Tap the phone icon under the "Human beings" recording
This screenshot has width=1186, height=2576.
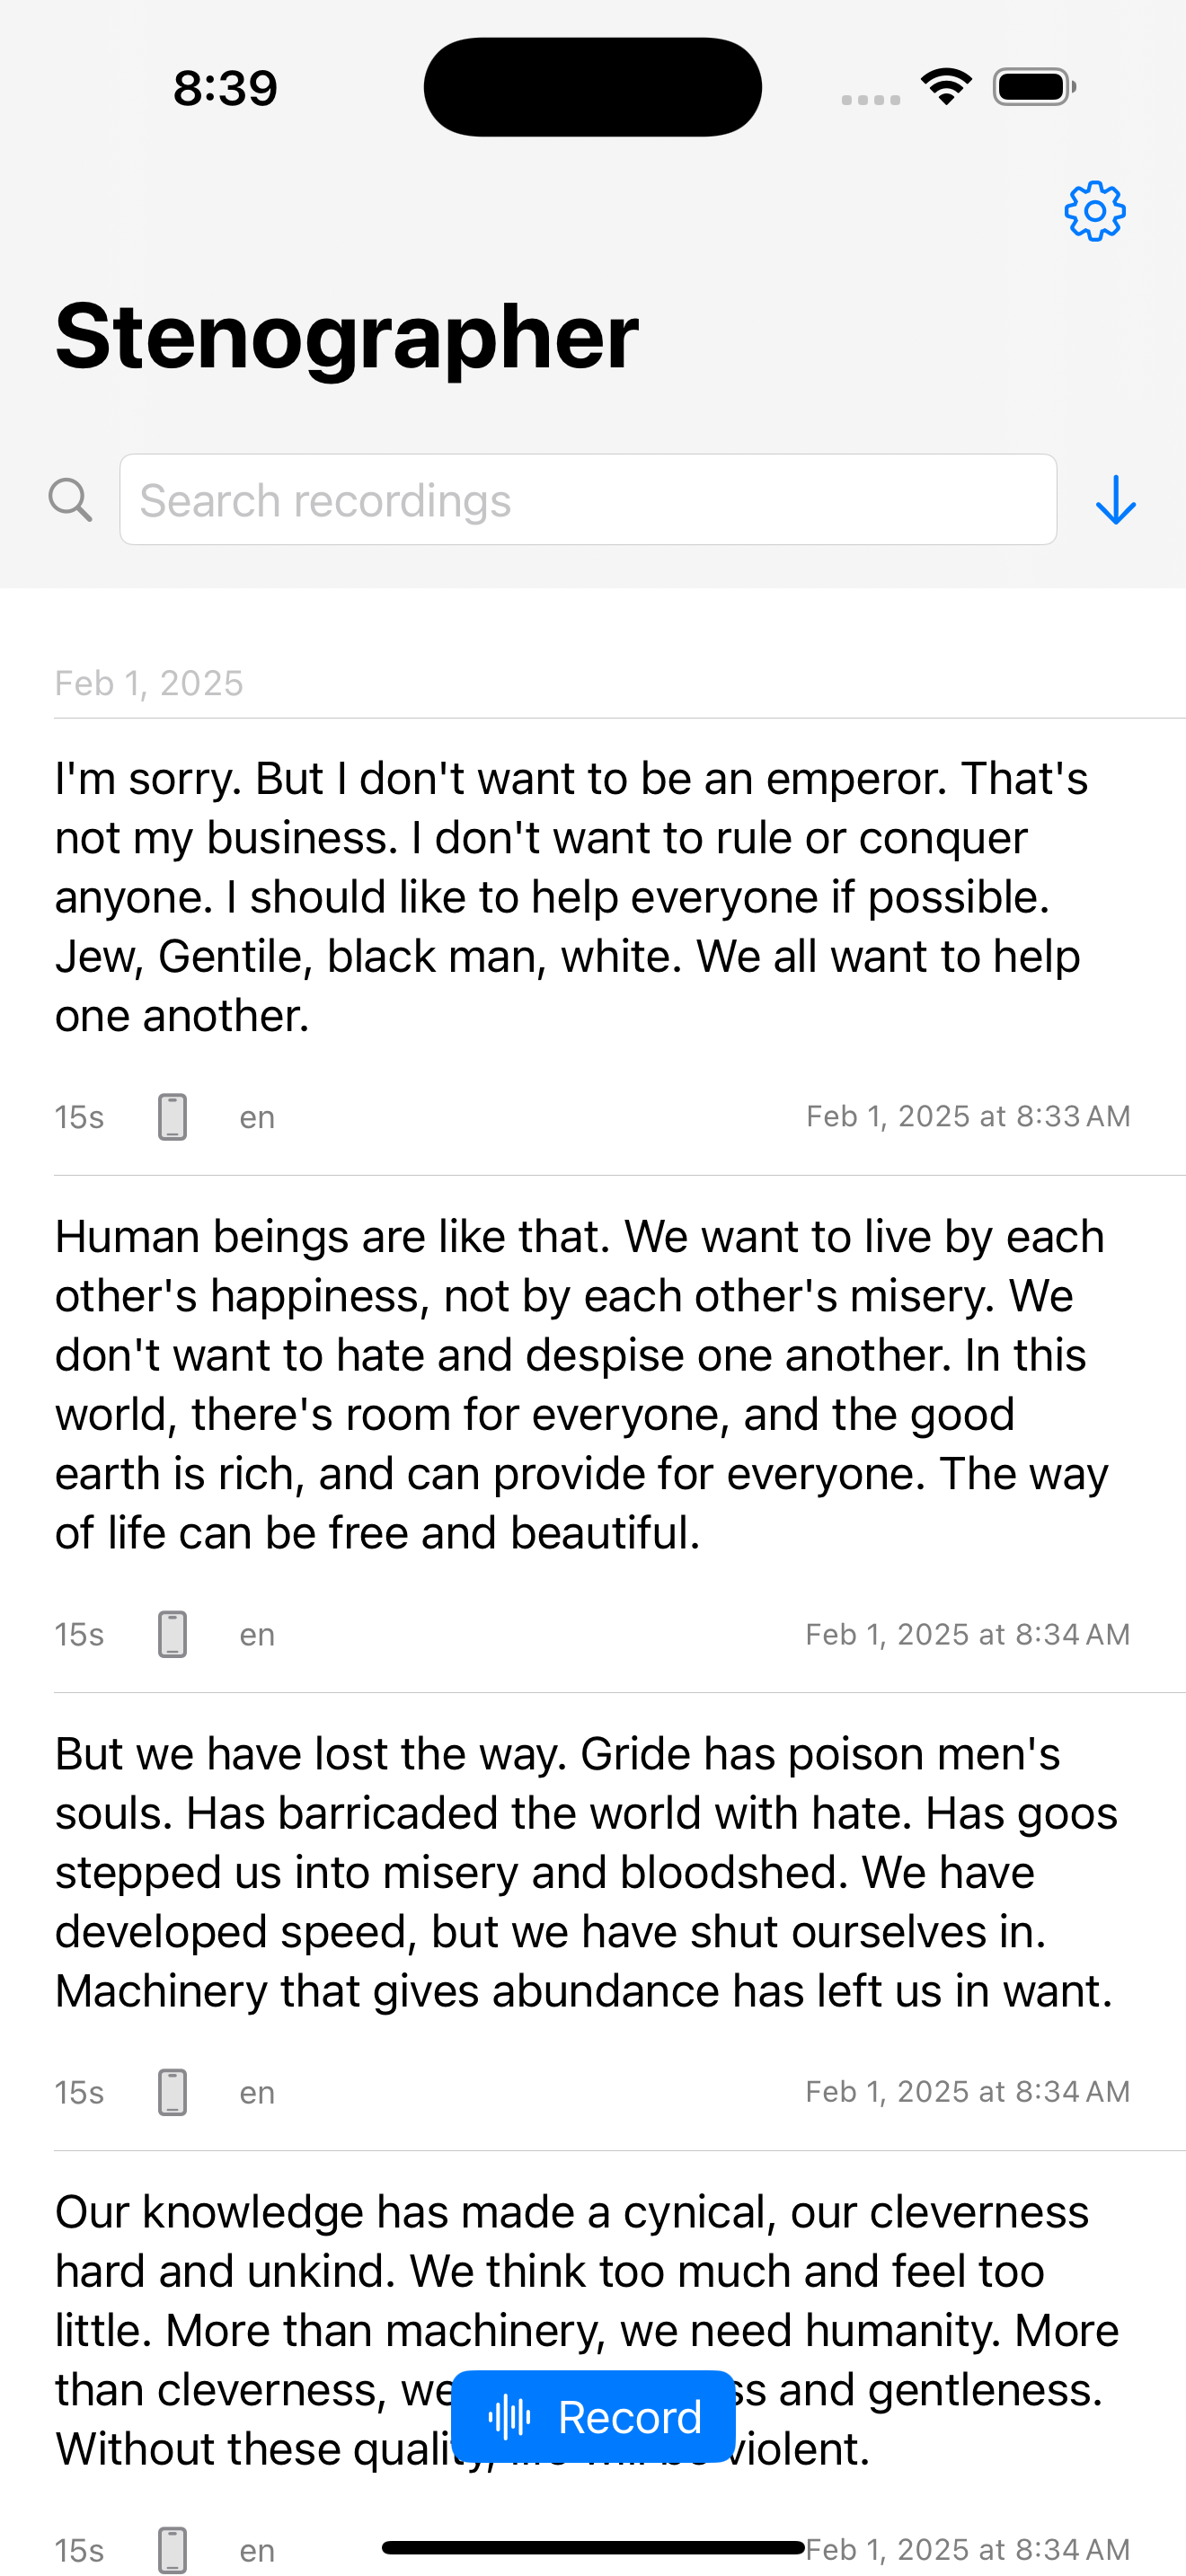pyautogui.click(x=172, y=1634)
